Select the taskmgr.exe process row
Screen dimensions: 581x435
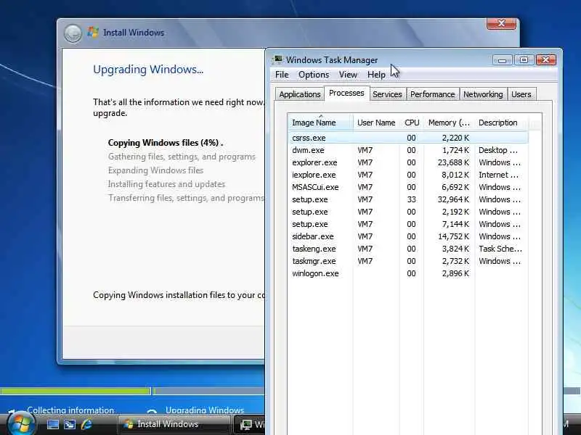click(408, 261)
